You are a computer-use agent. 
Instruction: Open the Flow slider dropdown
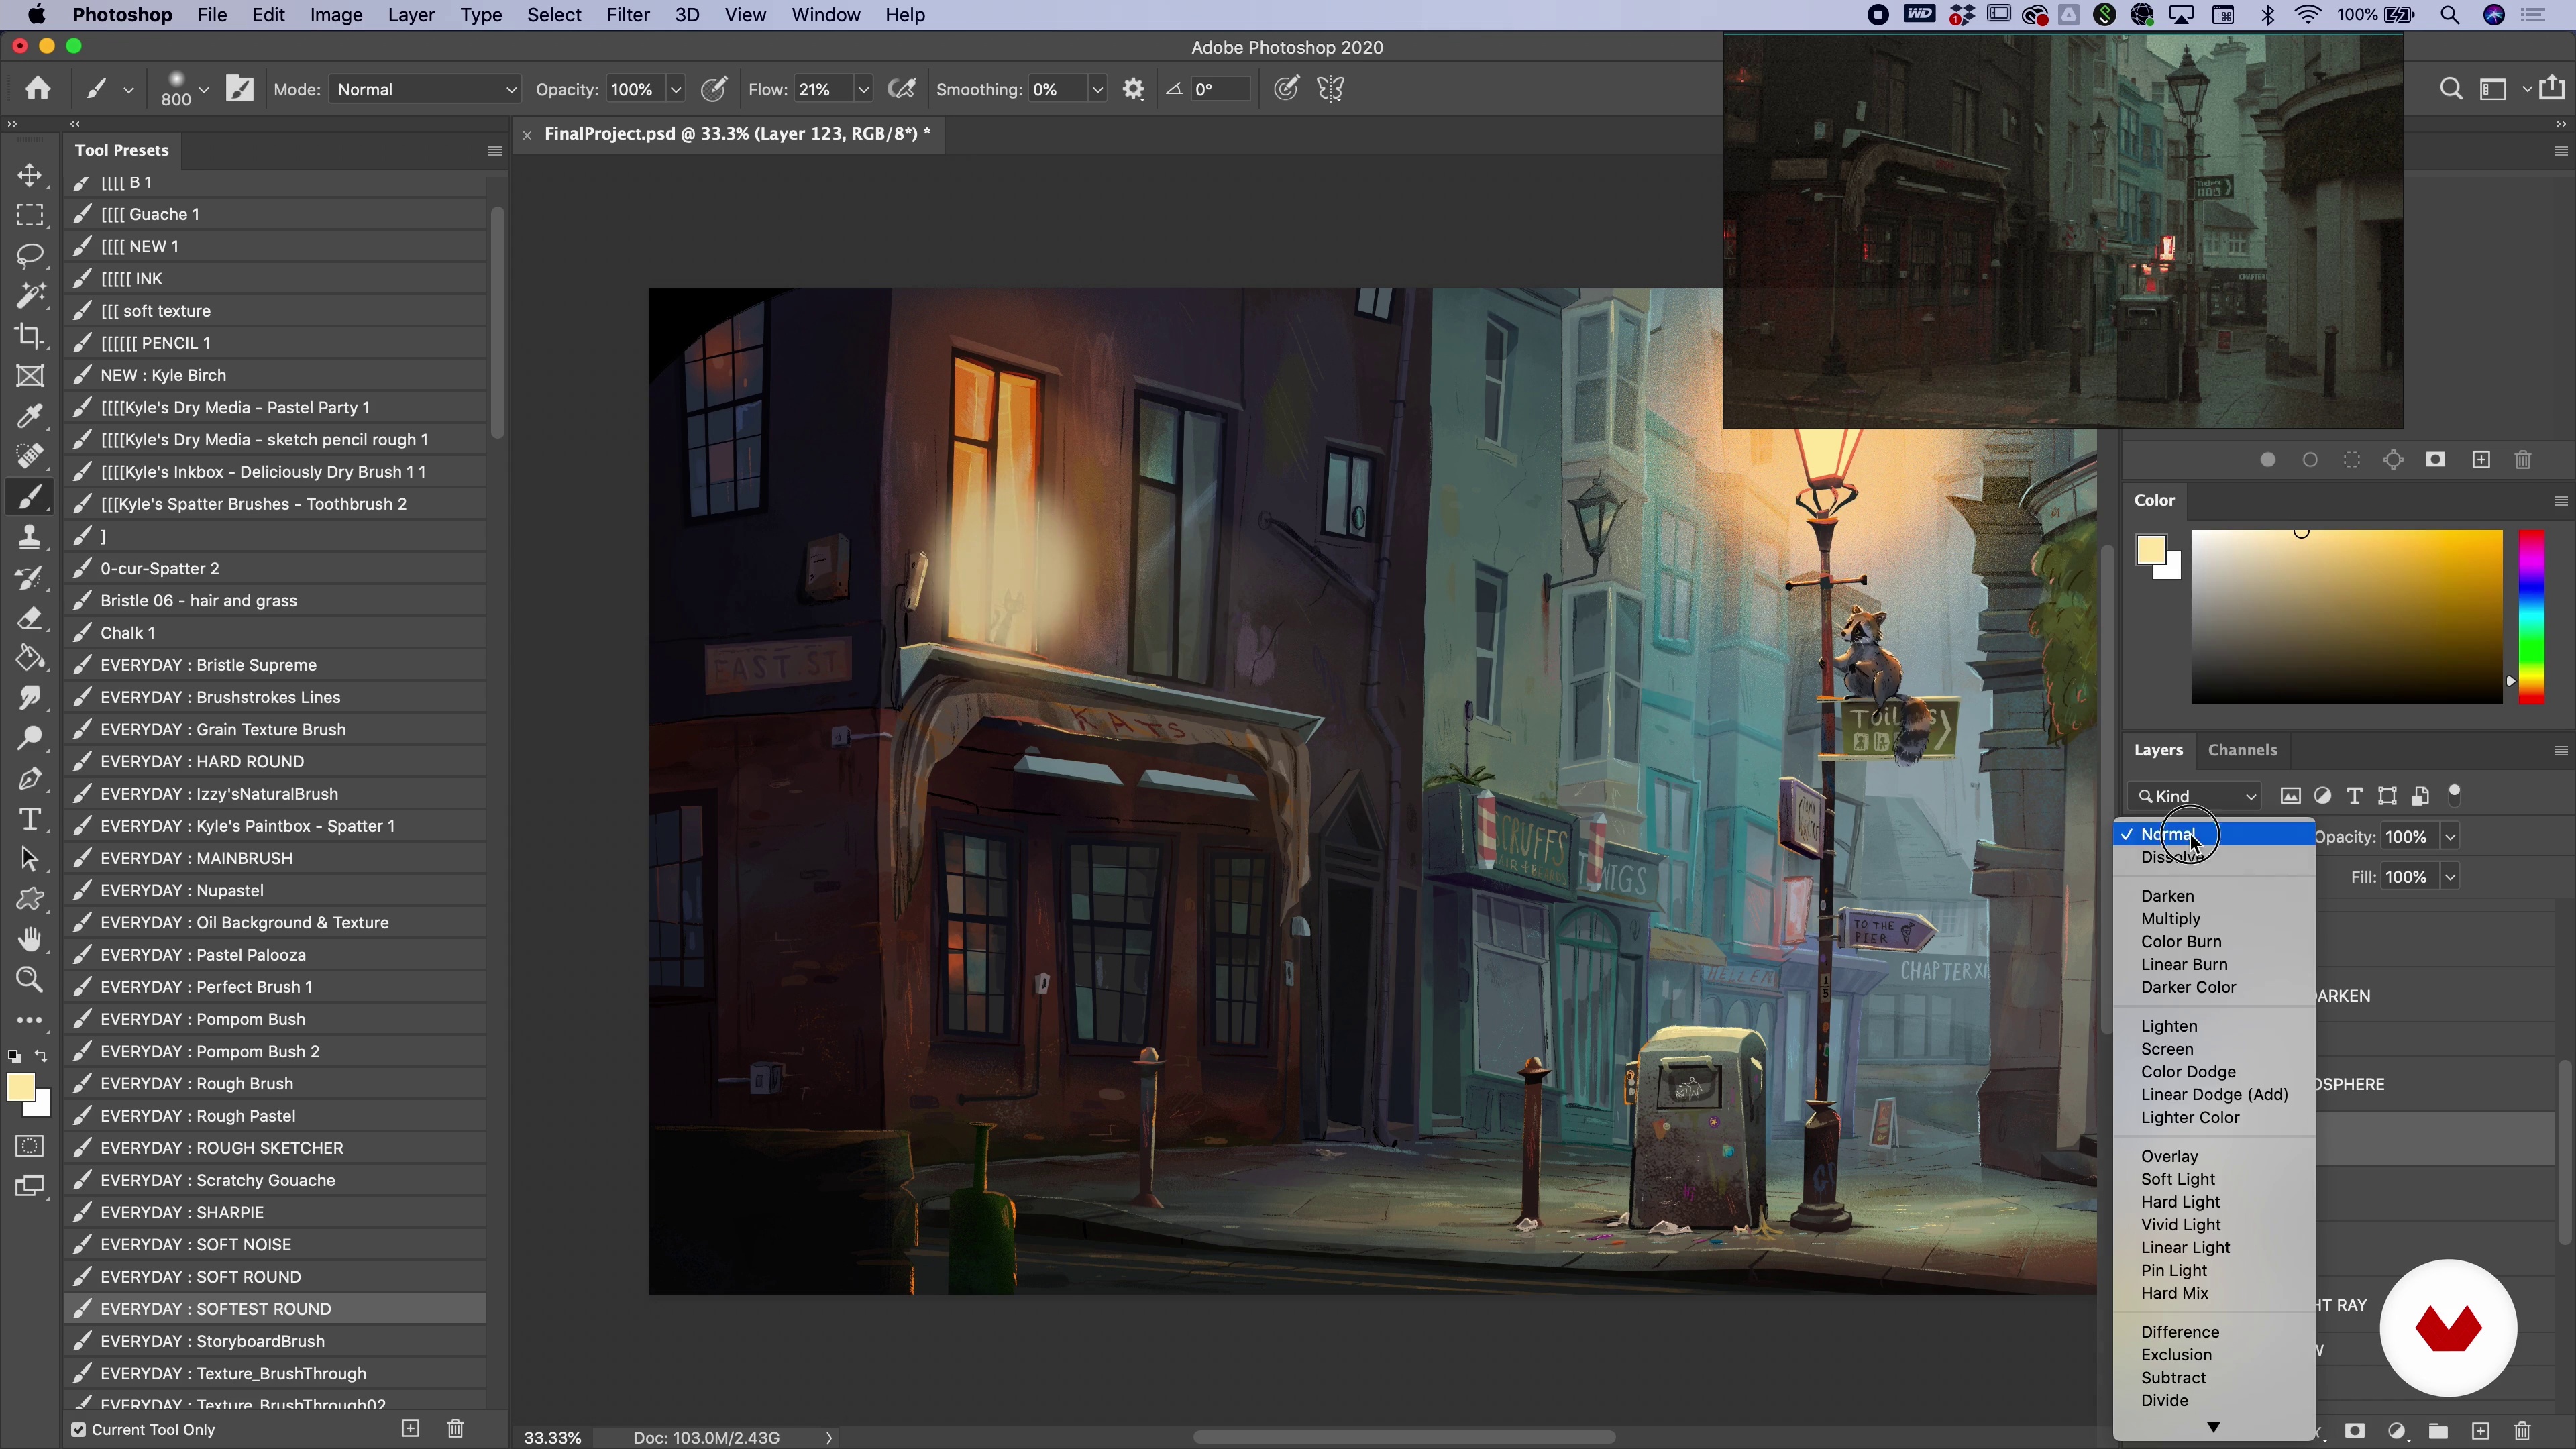tap(863, 89)
